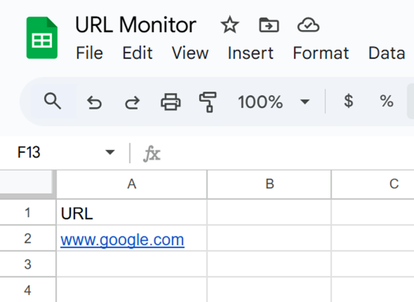Click the Search icon in the toolbar
Screen dimensions: 414x302
(x=53, y=102)
